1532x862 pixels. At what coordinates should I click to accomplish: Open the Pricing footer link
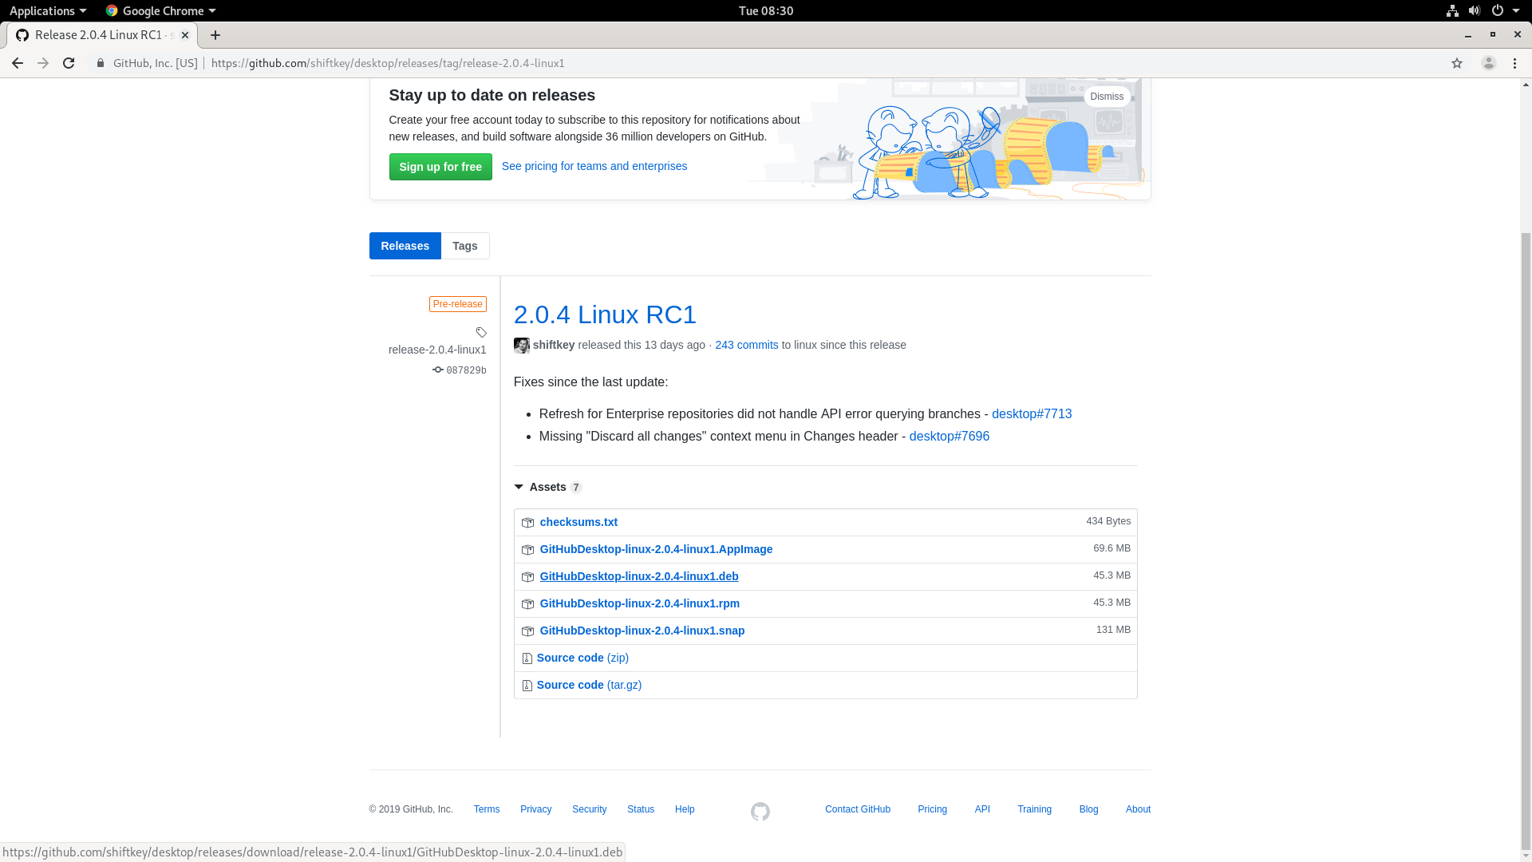932,809
